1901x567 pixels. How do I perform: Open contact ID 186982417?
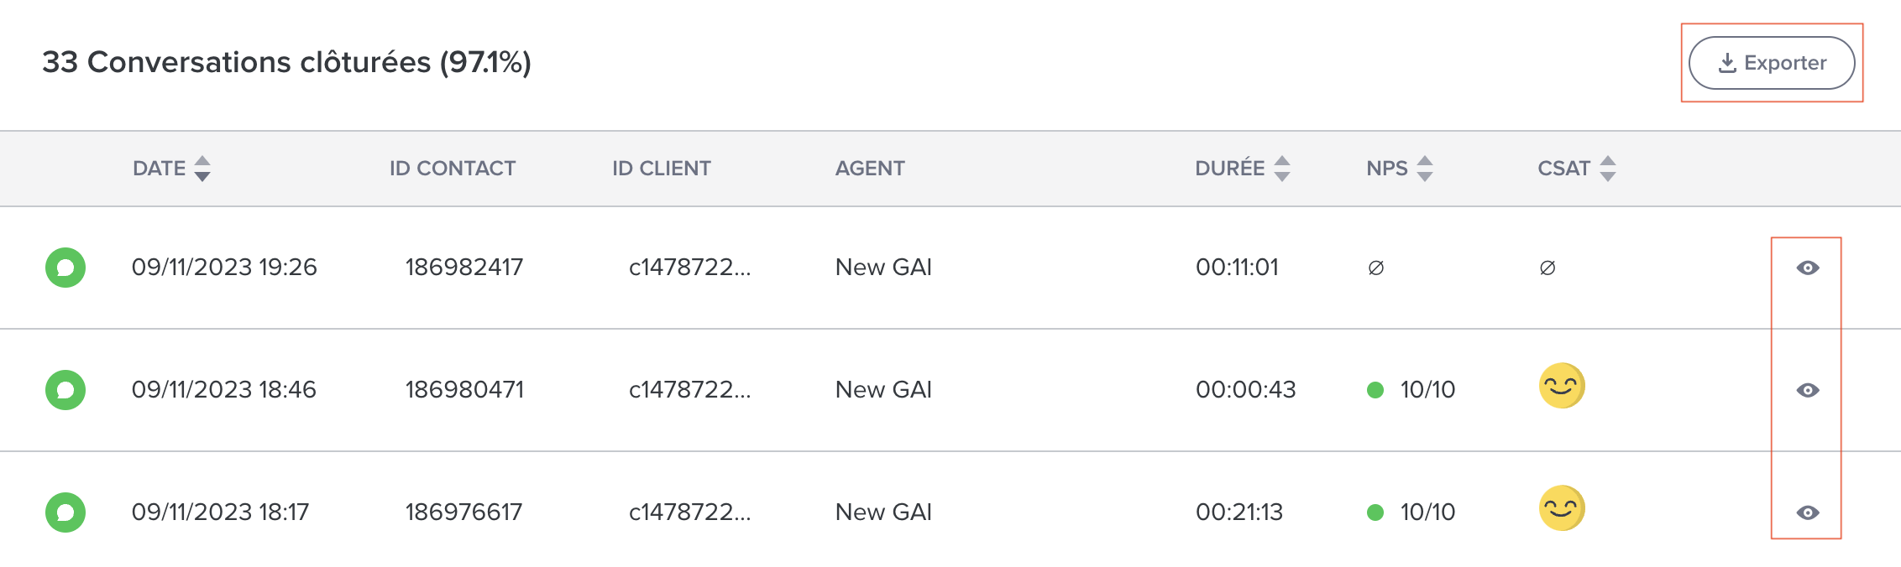tap(464, 268)
